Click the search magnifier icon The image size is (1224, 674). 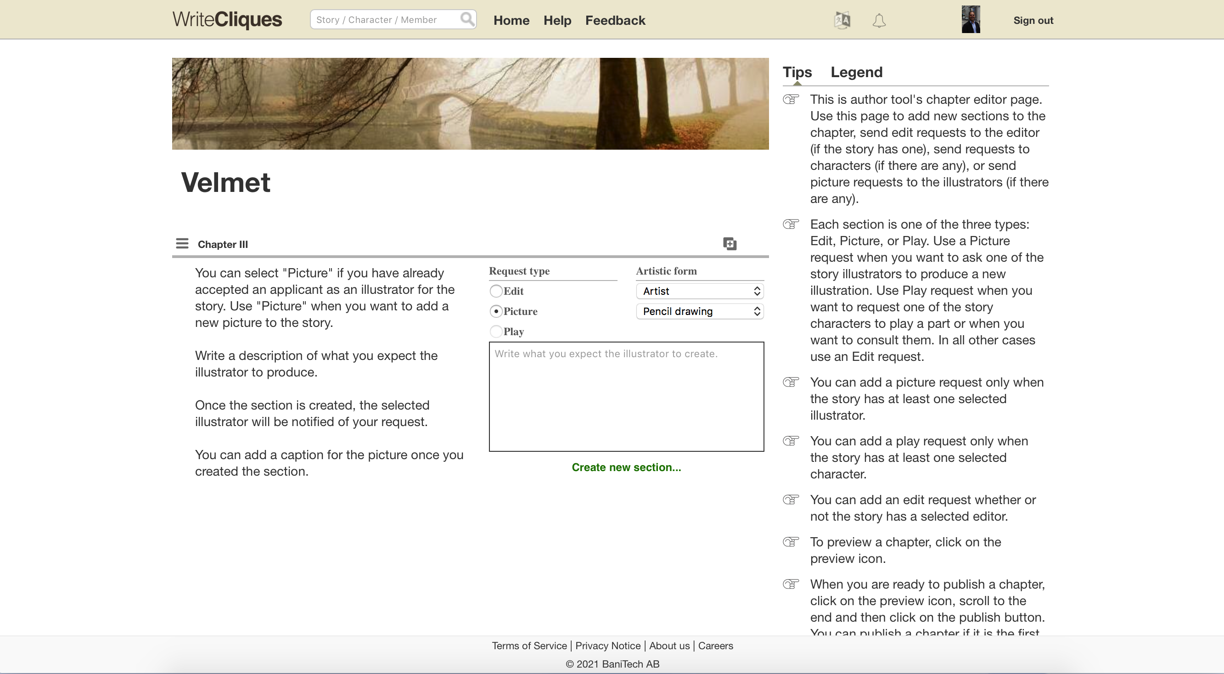[x=467, y=19]
